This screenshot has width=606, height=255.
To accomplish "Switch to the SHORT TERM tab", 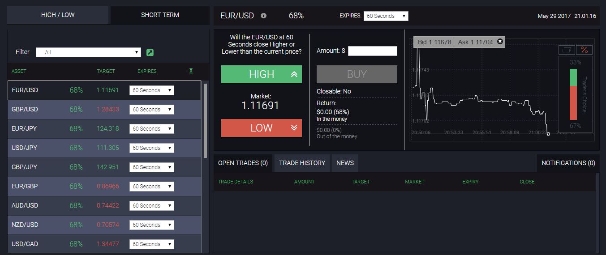I will click(160, 15).
